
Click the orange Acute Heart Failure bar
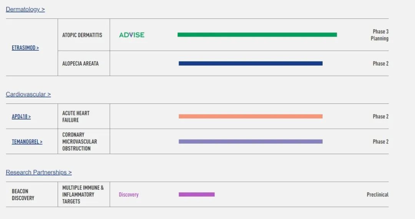(251, 116)
